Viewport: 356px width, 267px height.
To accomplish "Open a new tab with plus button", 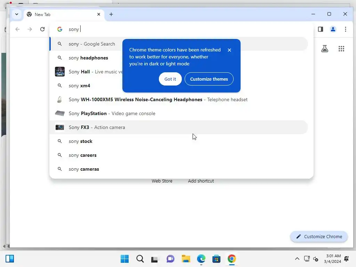I will coord(111,14).
